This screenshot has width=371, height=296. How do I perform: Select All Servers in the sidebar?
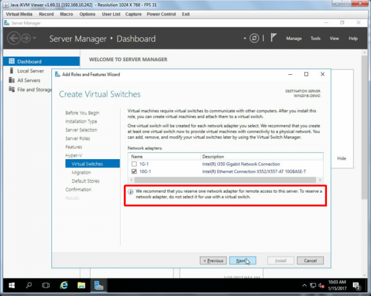pos(29,80)
